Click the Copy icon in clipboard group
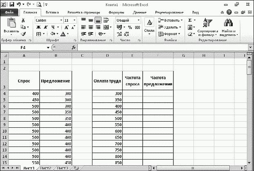Image resolution: width=254 pixels, height=171 pixels. coord(23,27)
